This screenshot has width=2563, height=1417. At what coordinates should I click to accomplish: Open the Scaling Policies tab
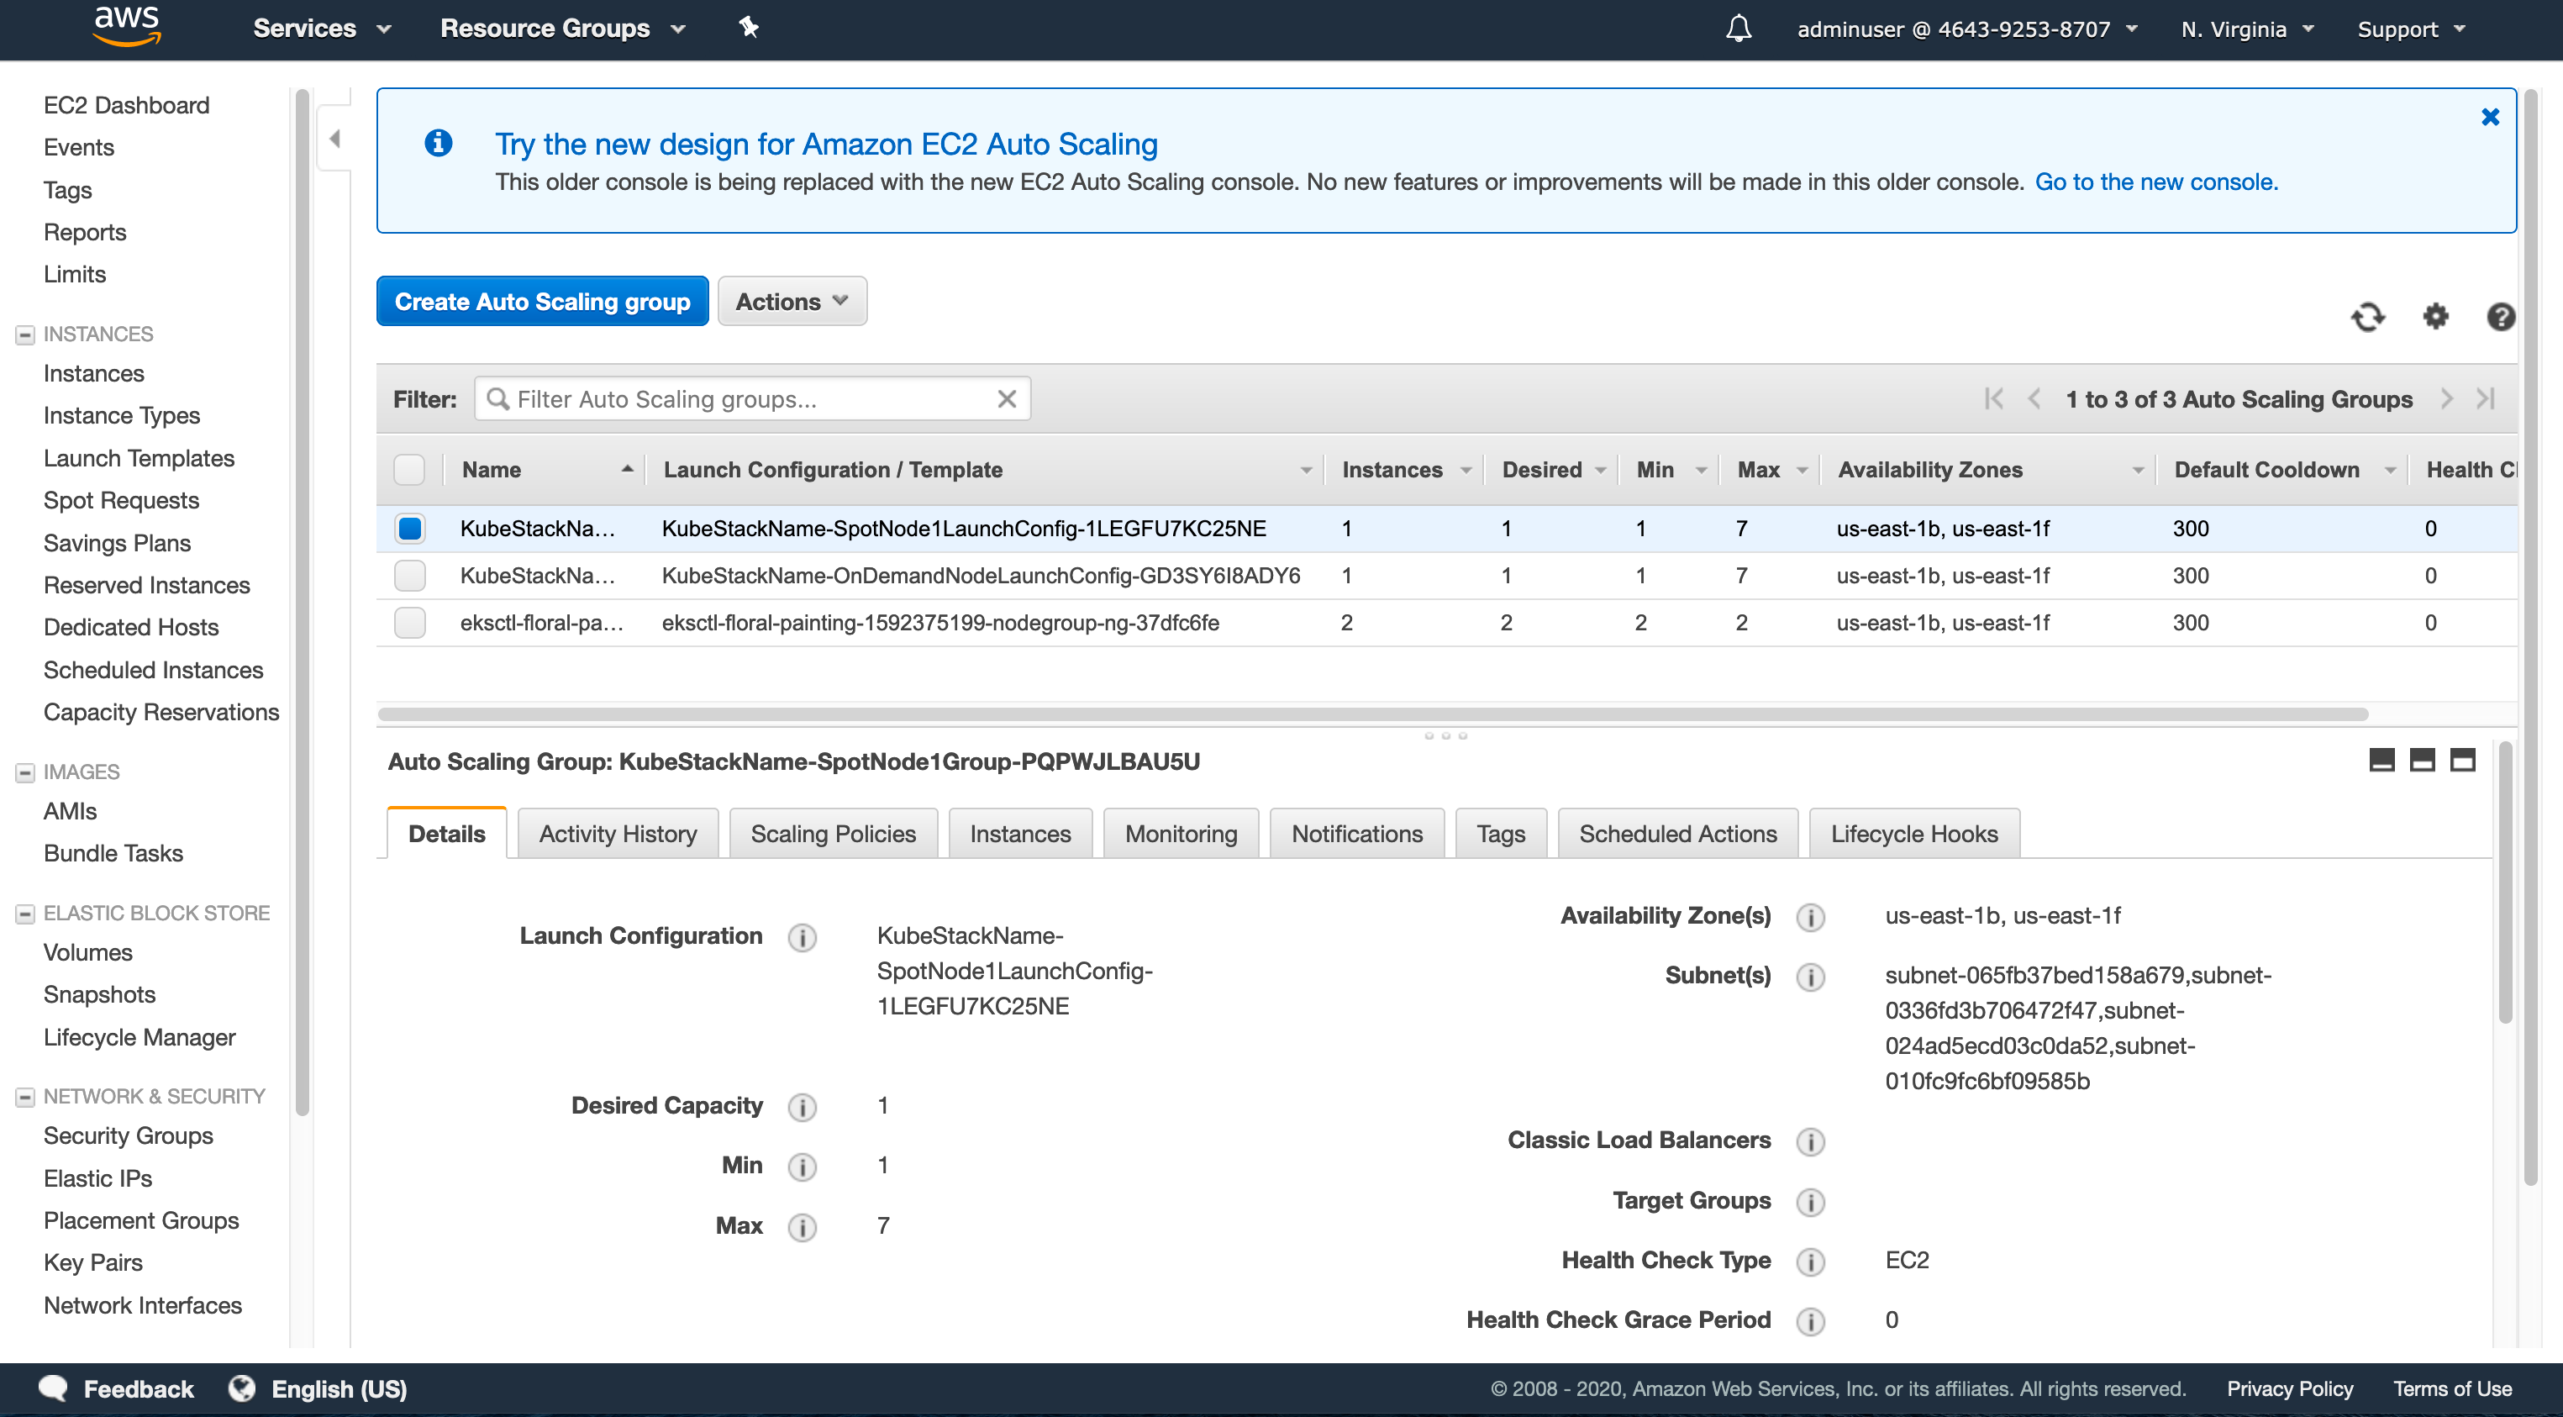833,833
